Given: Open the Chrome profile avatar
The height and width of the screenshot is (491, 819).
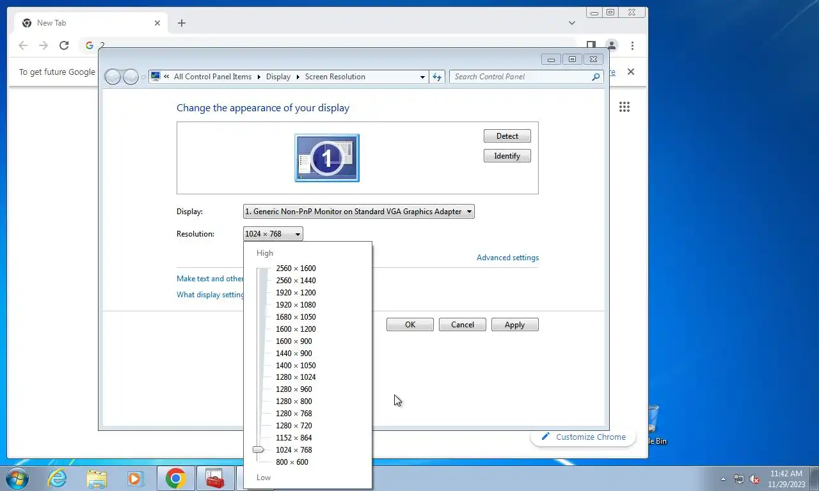Looking at the screenshot, I should coord(612,45).
